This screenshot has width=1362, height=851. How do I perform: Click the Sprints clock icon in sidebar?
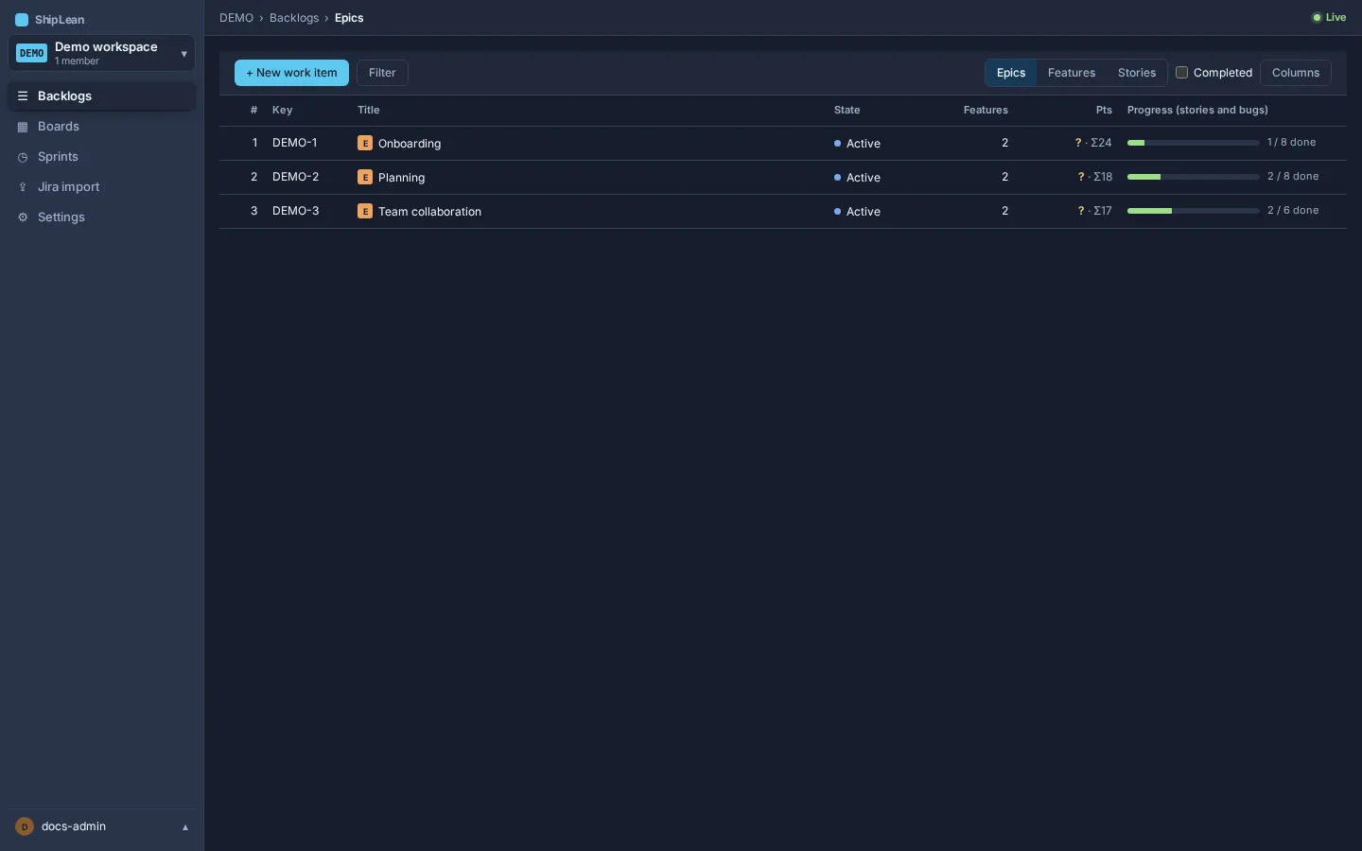tap(23, 157)
